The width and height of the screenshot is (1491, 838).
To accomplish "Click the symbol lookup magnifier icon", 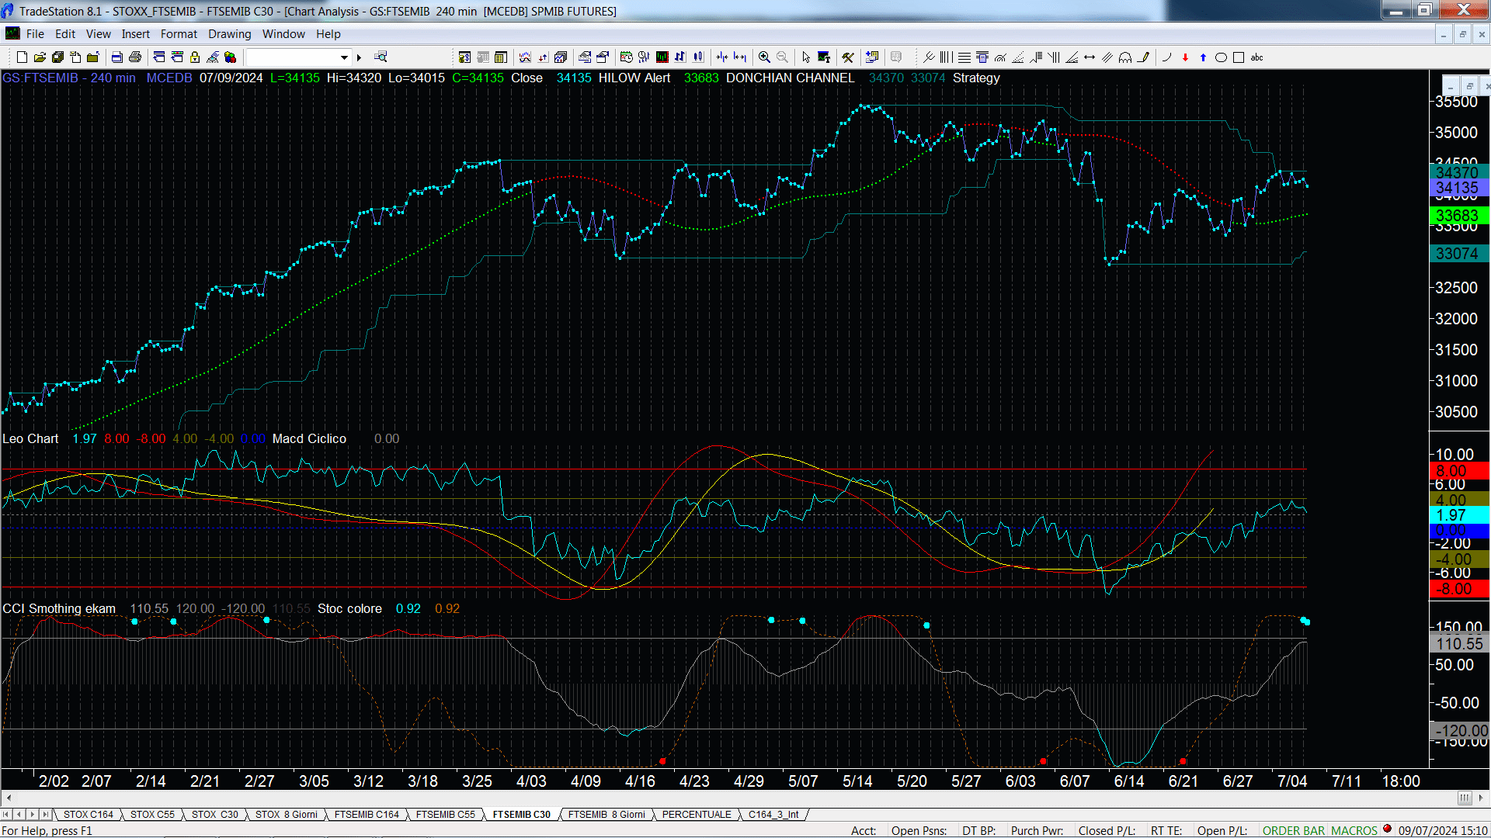I will tap(381, 57).
